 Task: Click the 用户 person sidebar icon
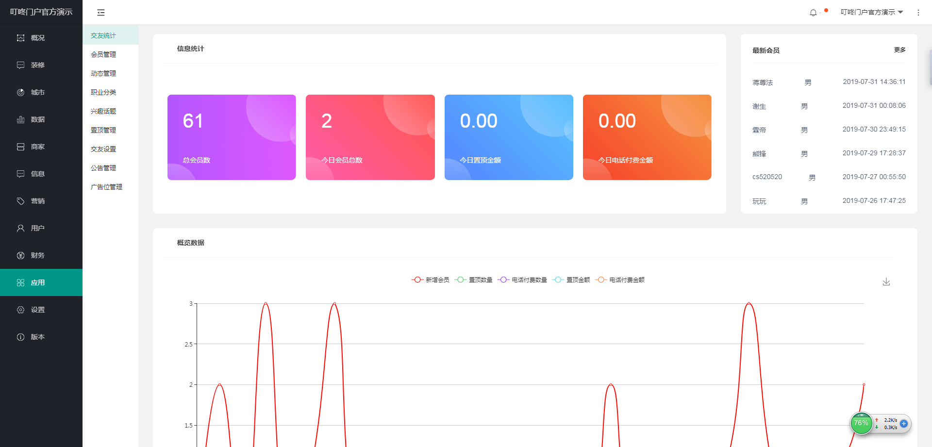(20, 228)
